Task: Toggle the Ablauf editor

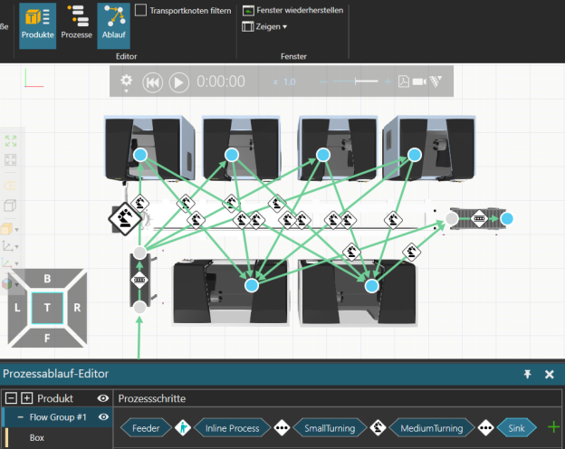Action: (113, 25)
